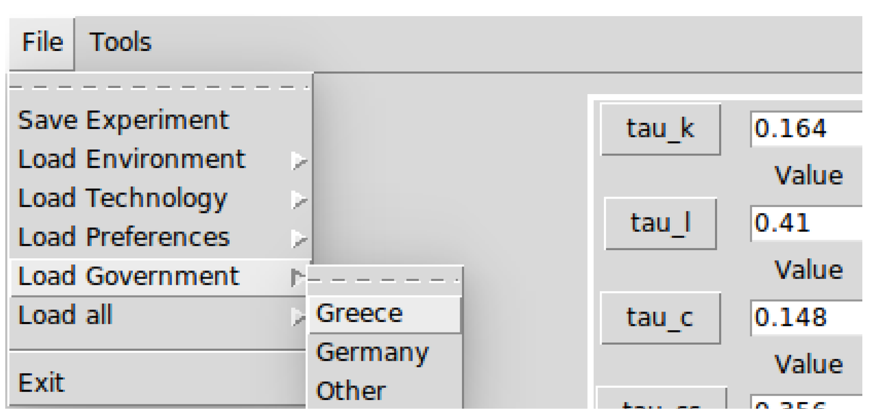Viewport: 875px width, 420px height.
Task: Click Save Experiment menu entry
Action: 123,120
